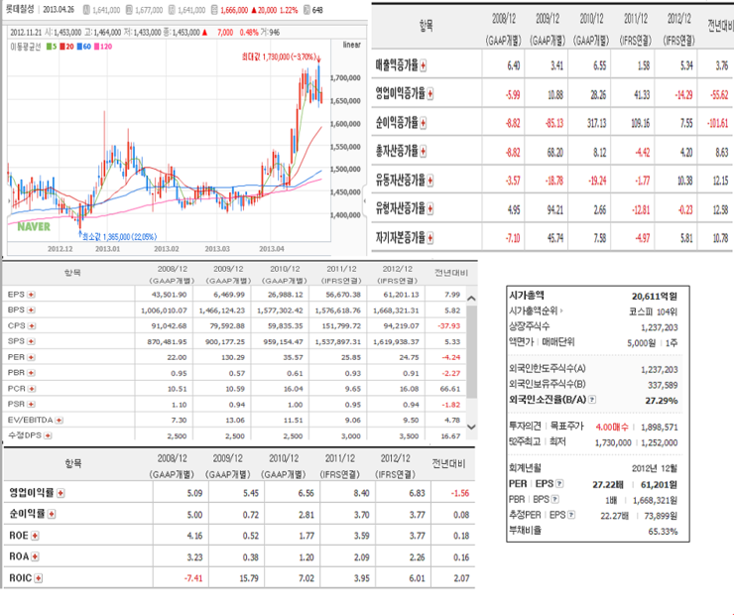The height and width of the screenshot is (615, 734).
Task: Select the 1,700,000 price axis label
Action: click(x=345, y=77)
